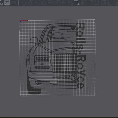
Task: Open the process settings panel icon
Action: pos(7,3)
